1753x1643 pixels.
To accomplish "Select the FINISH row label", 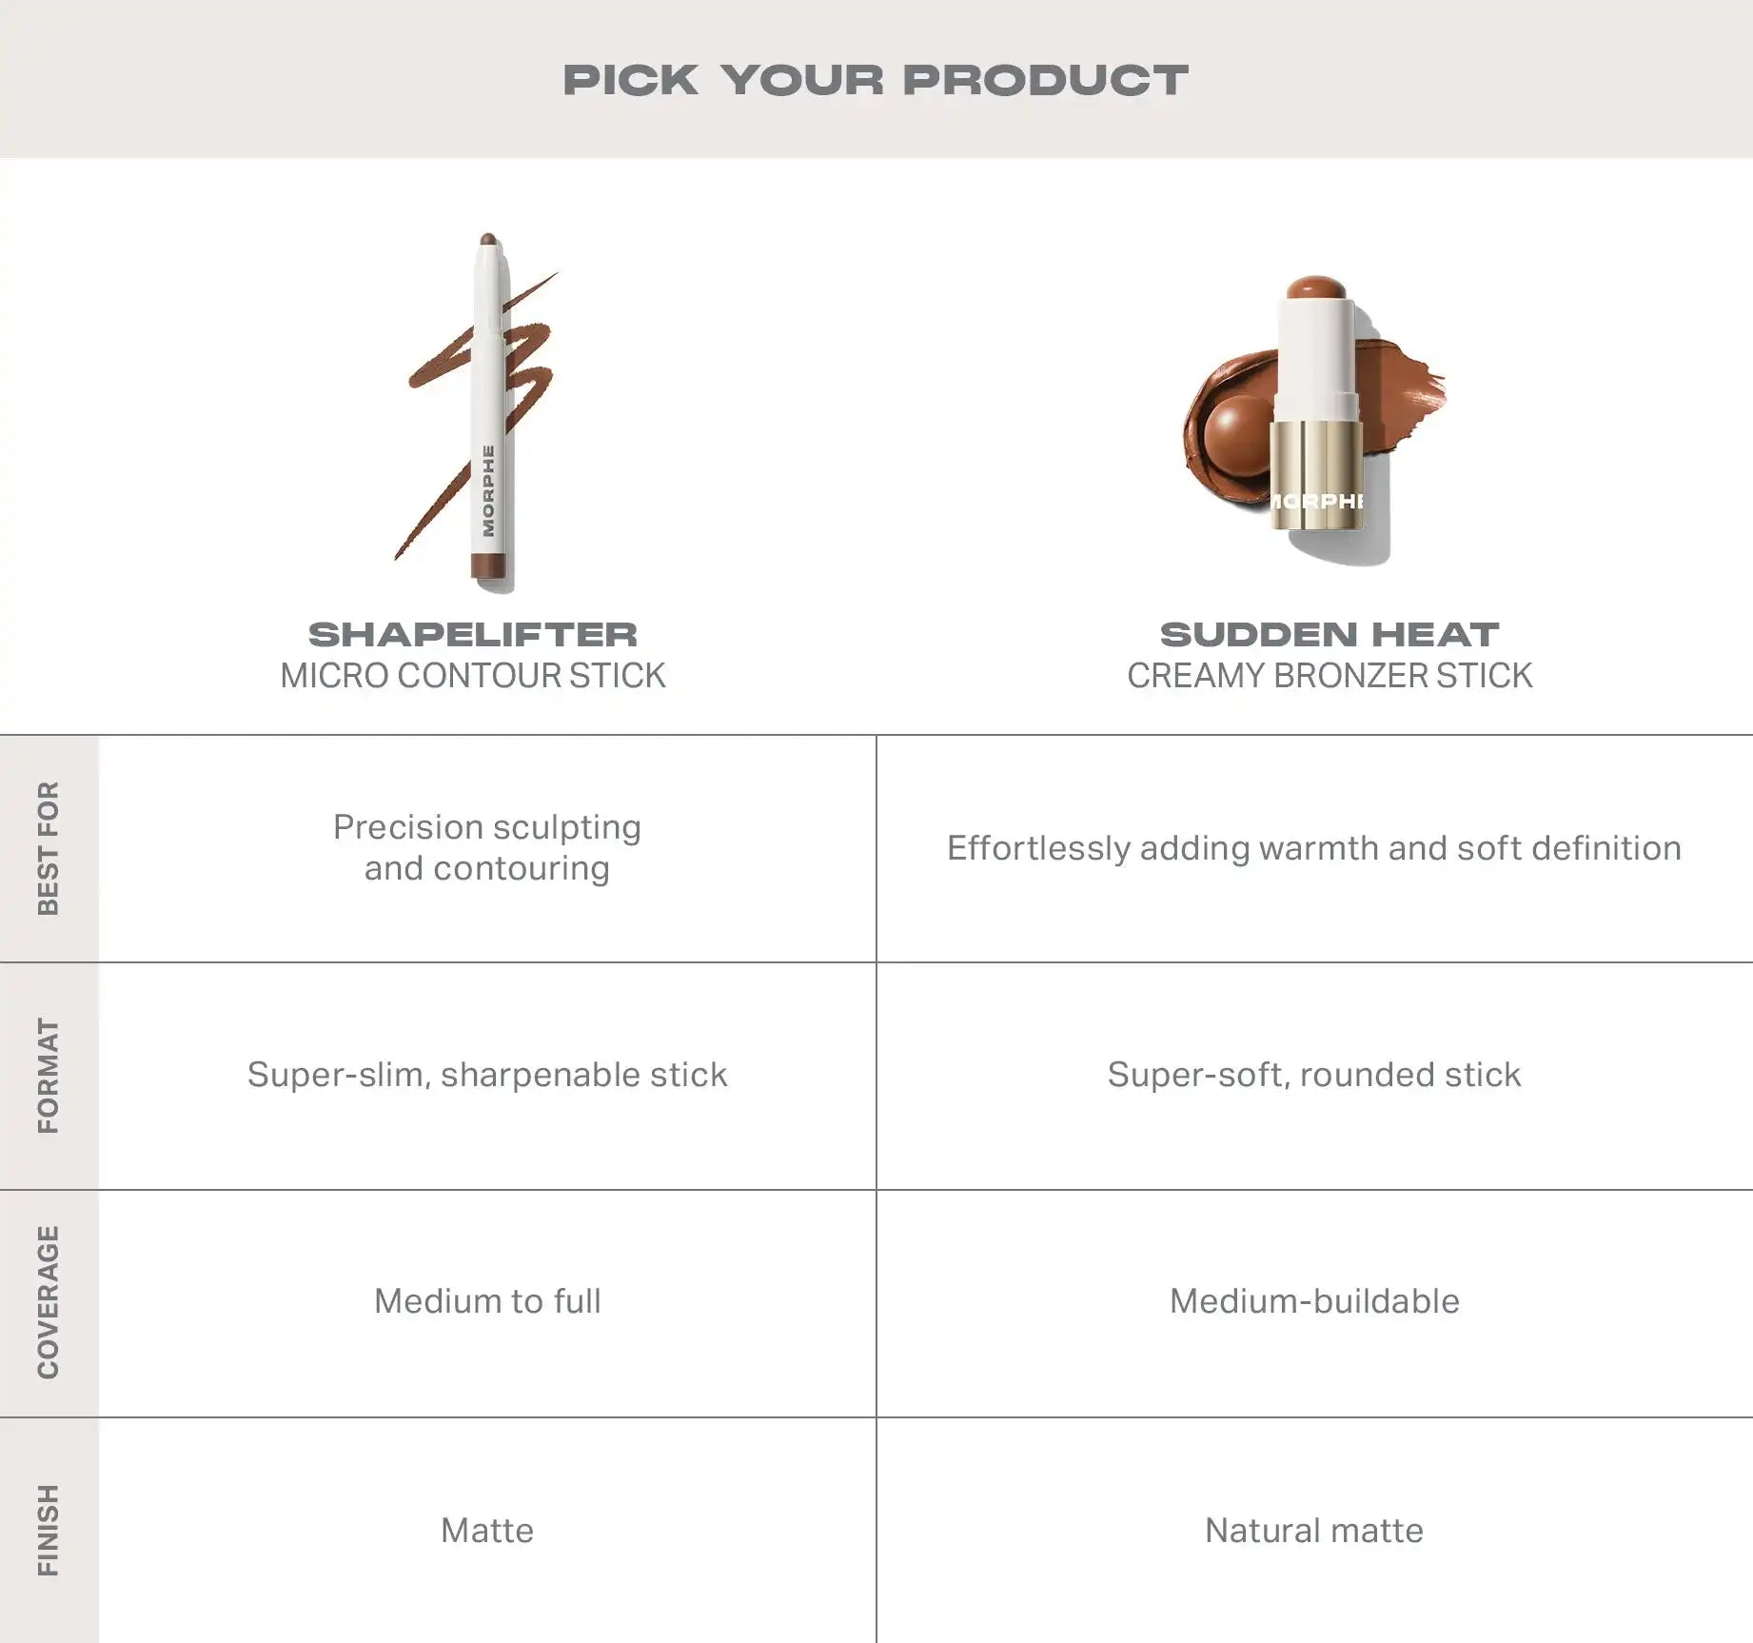I will pos(49,1530).
